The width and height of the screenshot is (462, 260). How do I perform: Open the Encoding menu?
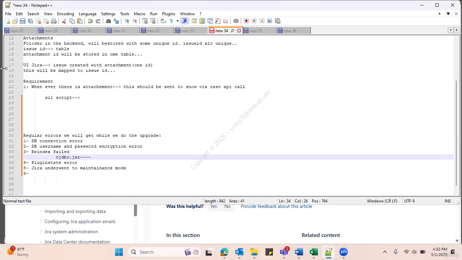pyautogui.click(x=65, y=14)
